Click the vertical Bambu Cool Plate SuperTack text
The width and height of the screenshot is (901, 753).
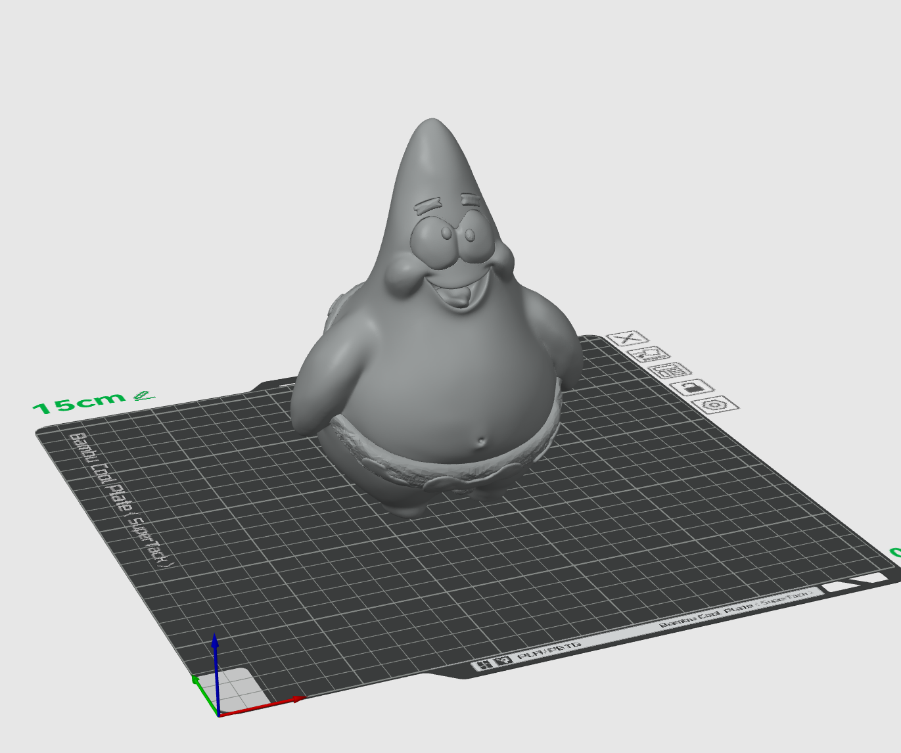click(x=122, y=501)
